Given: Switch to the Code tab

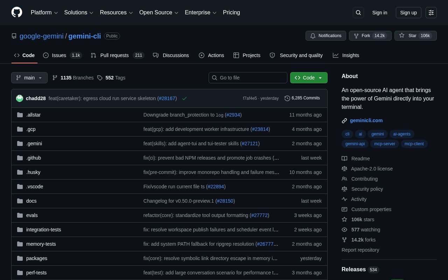Looking at the screenshot, I should [x=24, y=55].
